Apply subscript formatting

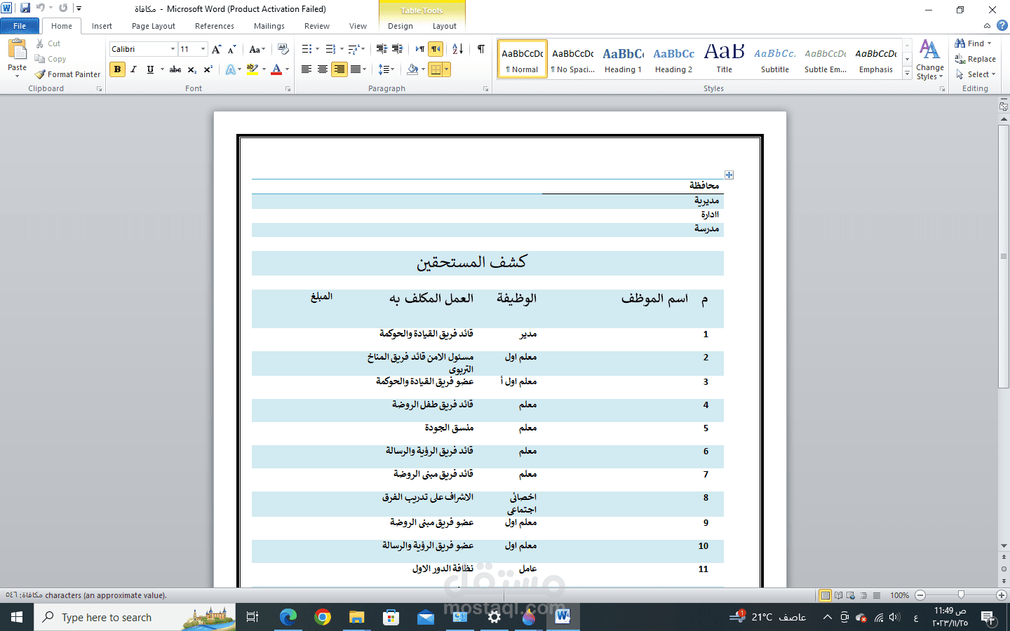tap(191, 69)
